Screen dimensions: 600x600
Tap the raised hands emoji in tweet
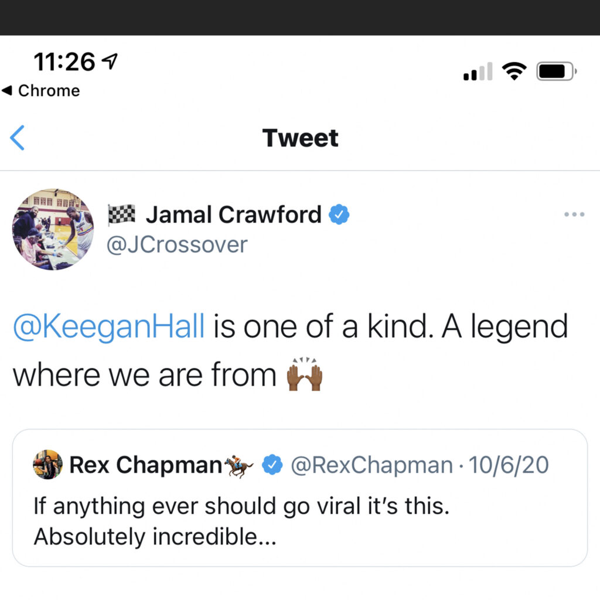coord(304,376)
